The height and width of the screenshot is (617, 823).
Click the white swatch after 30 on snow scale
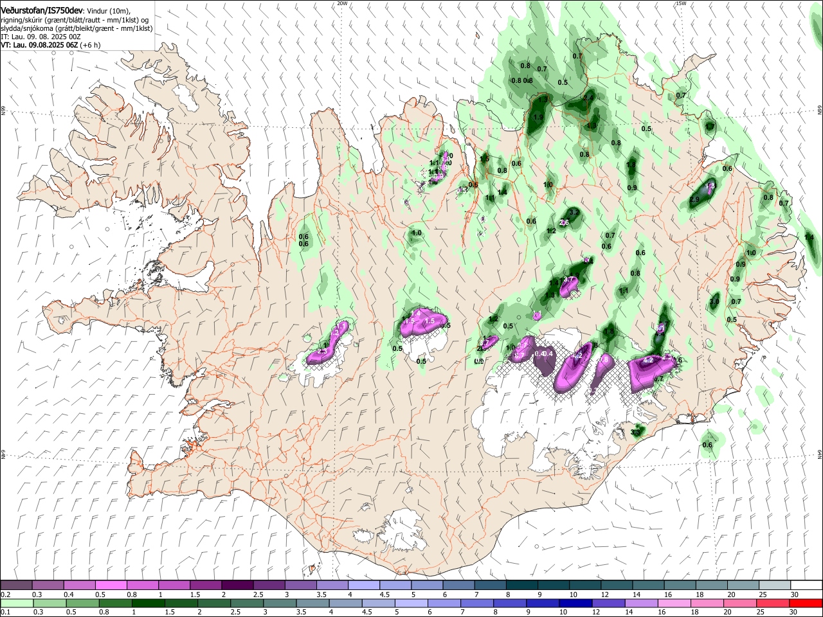pyautogui.click(x=806, y=586)
